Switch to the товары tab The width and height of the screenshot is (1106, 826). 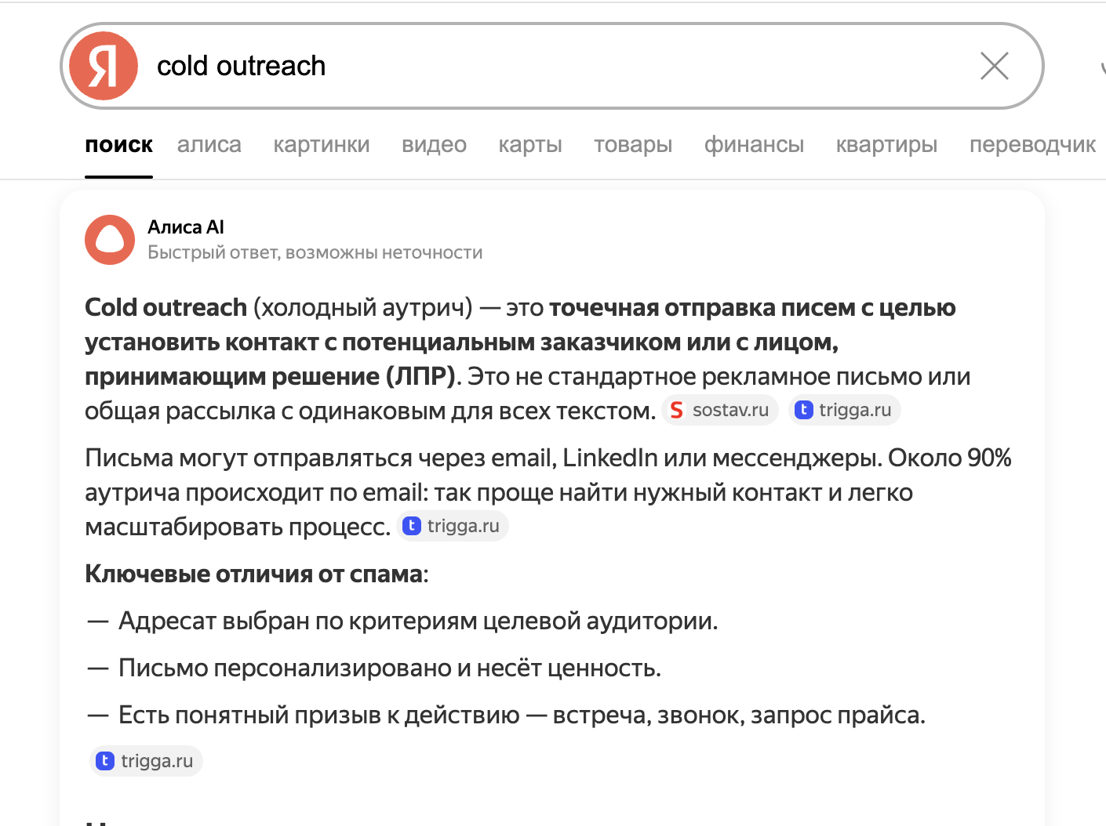632,145
